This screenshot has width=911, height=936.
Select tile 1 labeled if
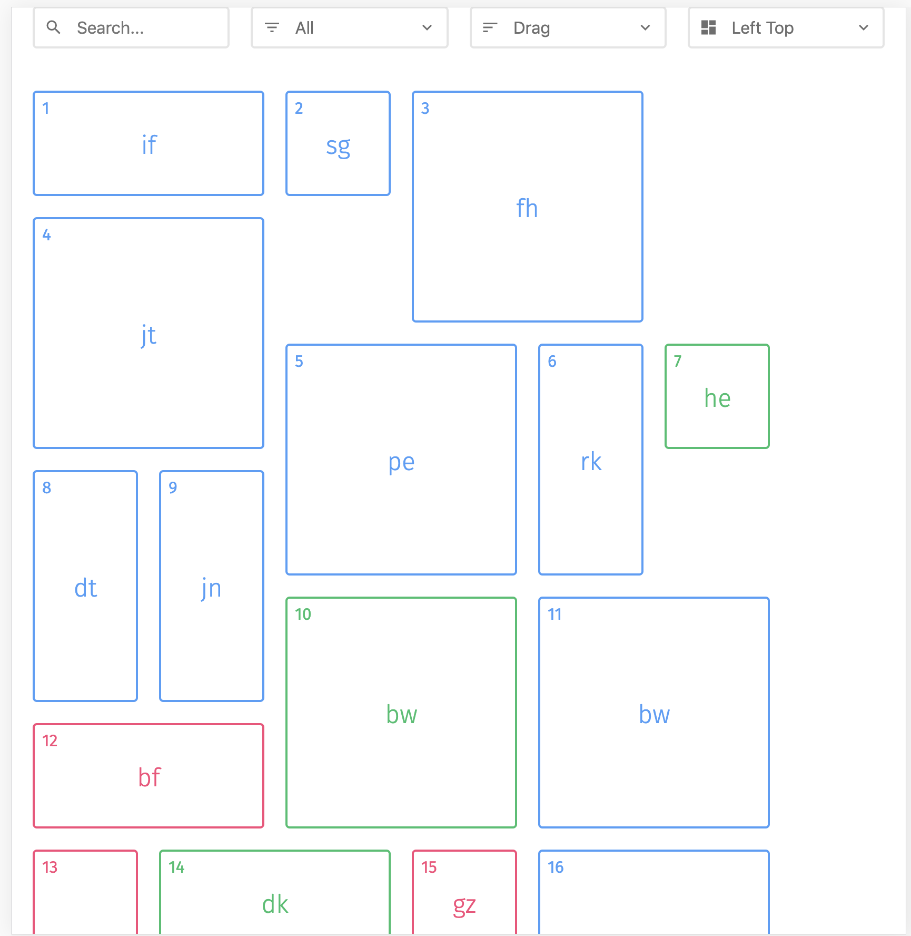(148, 143)
